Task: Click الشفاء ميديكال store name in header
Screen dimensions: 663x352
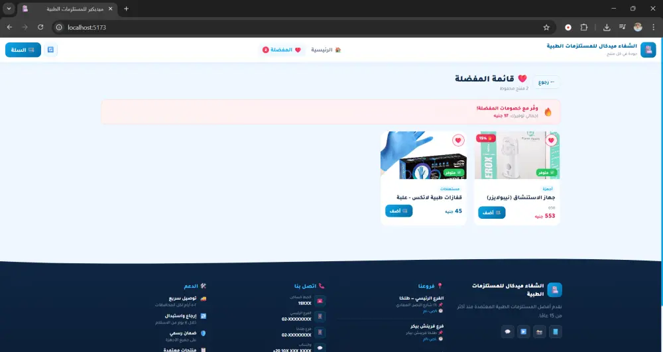Action: point(591,46)
